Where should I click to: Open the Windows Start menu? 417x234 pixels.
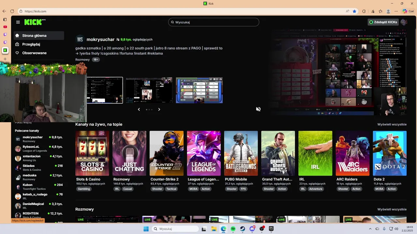click(x=146, y=229)
